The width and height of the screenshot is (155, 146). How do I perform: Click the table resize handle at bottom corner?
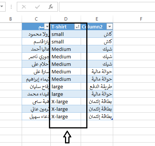point(112,119)
